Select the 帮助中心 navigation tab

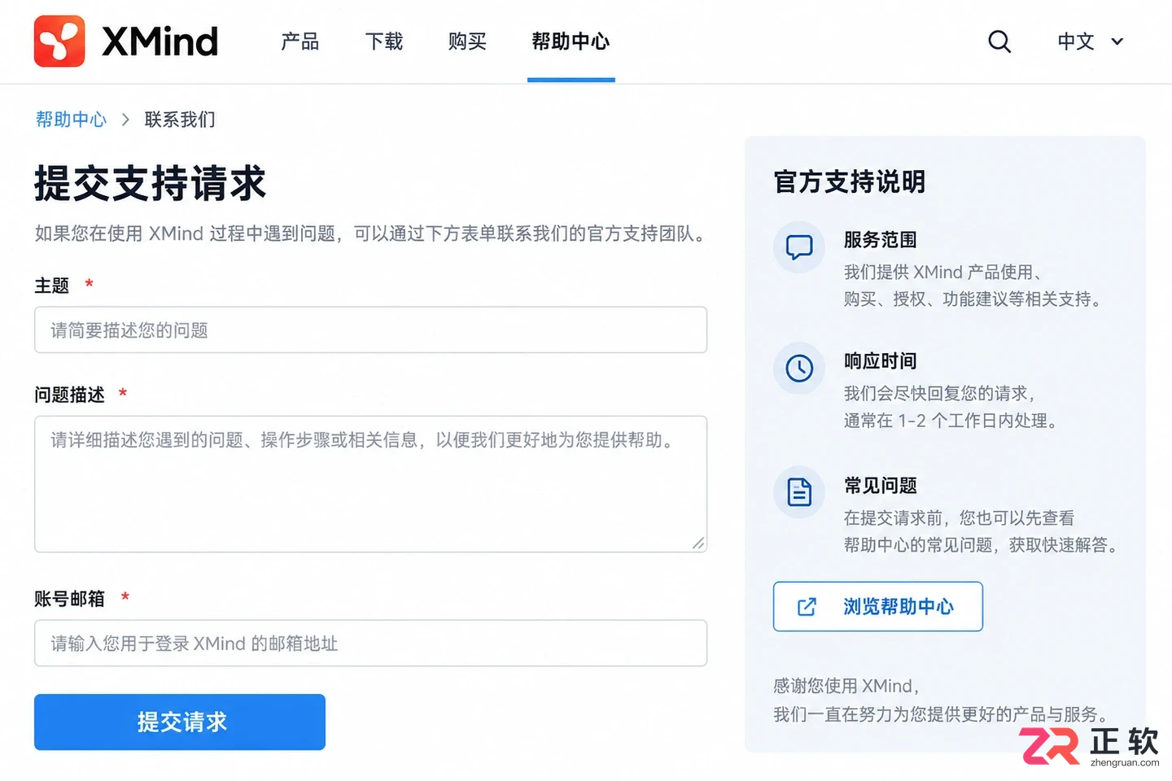pos(571,41)
